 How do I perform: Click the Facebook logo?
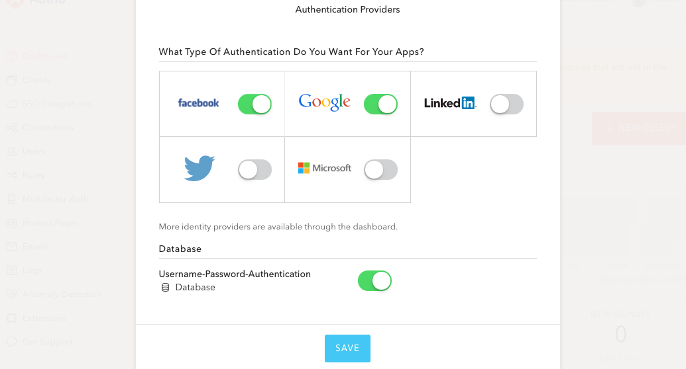198,103
